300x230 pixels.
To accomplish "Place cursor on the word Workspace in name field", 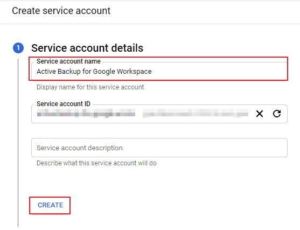I will (134, 72).
